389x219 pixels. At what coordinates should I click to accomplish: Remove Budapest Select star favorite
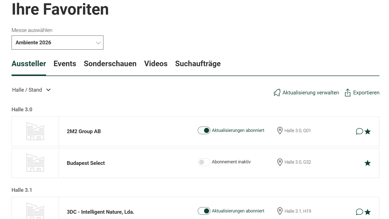point(368,163)
